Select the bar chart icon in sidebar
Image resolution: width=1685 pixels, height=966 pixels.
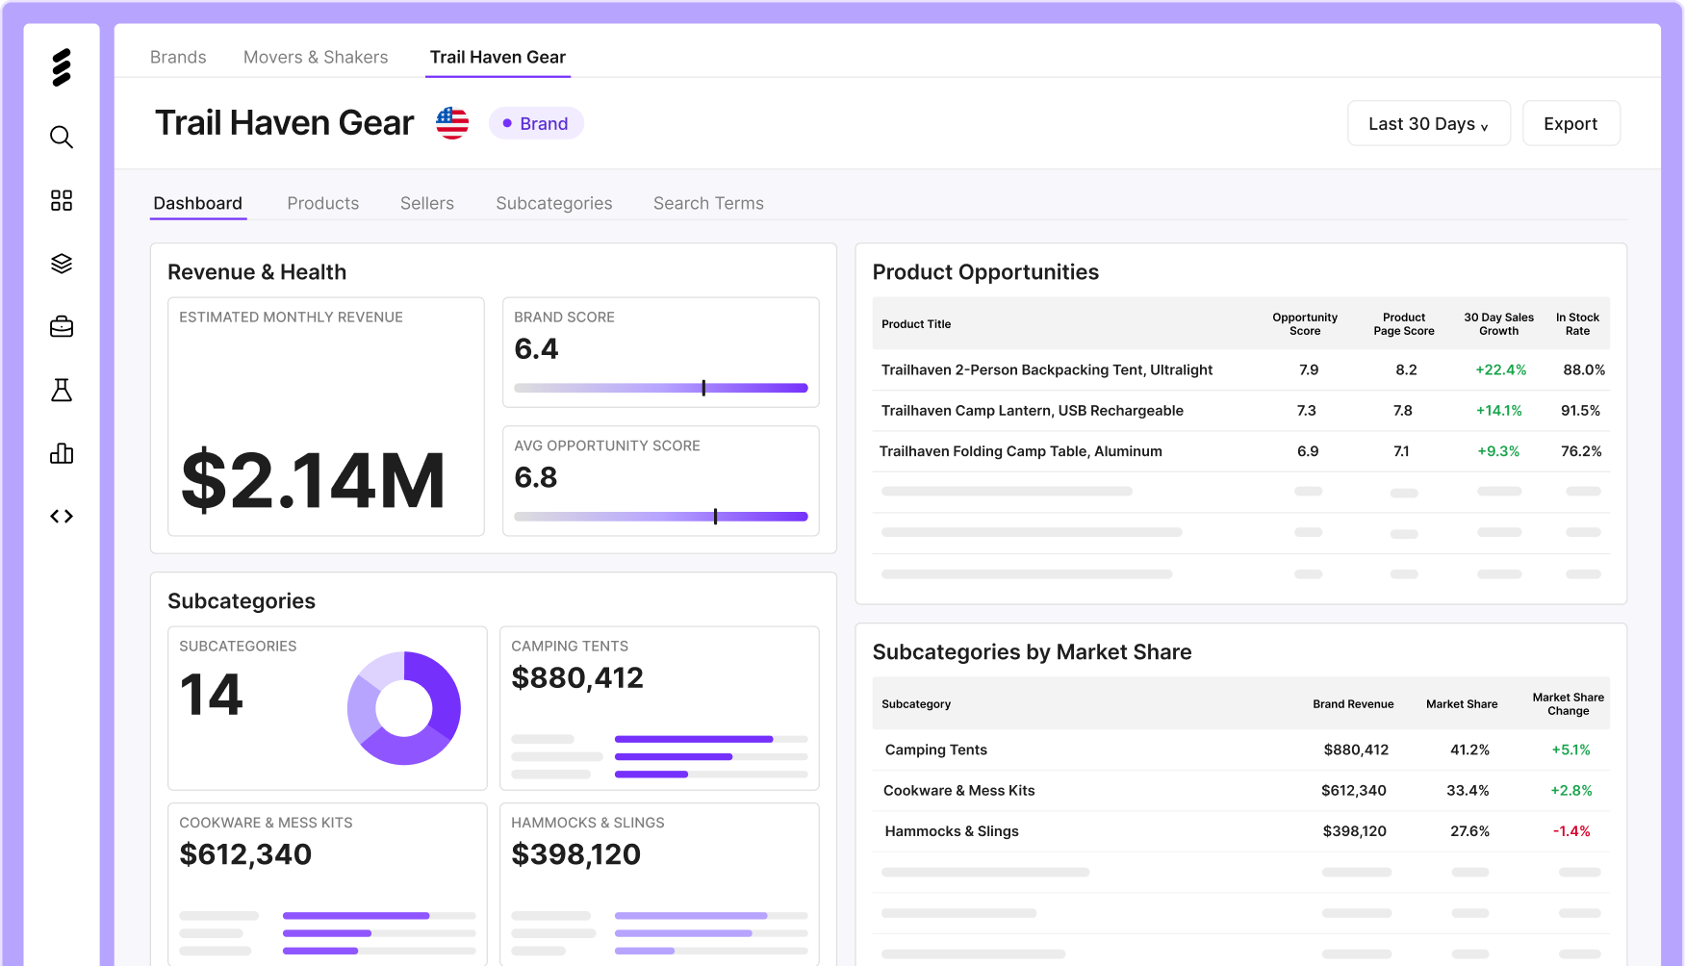[62, 453]
